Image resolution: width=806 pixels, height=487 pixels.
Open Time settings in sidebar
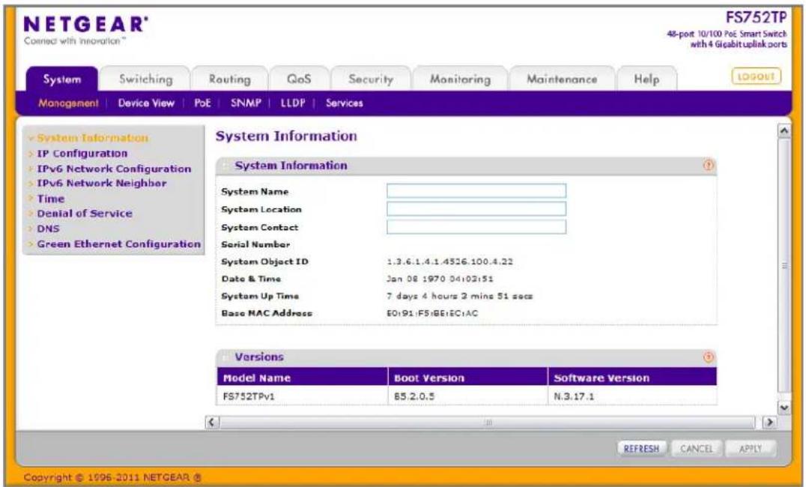click(50, 199)
